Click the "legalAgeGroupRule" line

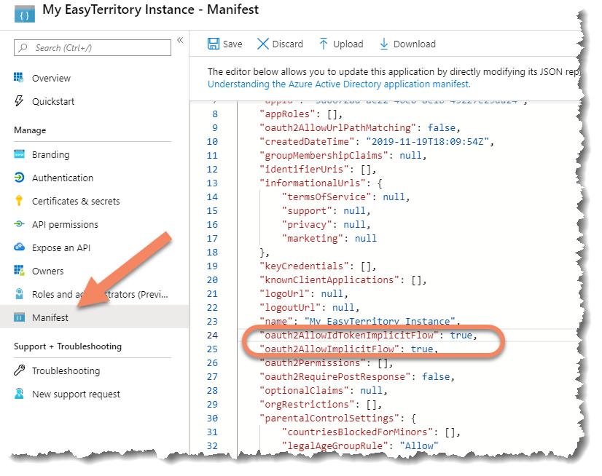pos(360,445)
